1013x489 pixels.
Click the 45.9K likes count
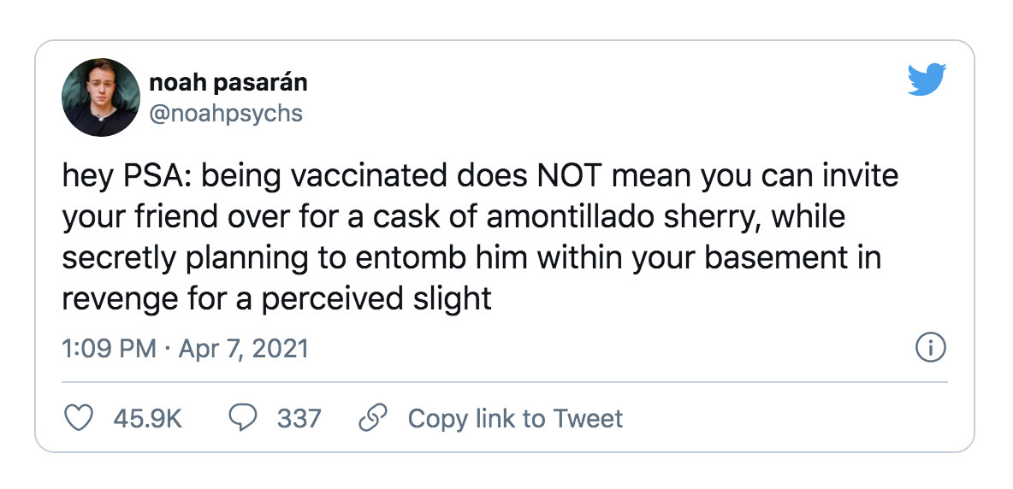(x=147, y=418)
